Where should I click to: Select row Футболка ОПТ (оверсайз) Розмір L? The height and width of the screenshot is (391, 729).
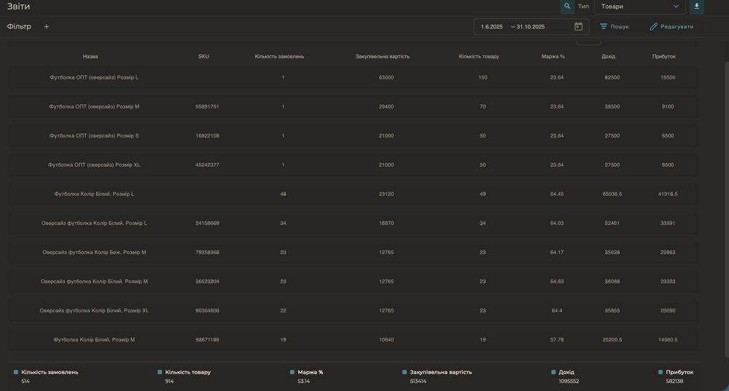pyautogui.click(x=352, y=78)
